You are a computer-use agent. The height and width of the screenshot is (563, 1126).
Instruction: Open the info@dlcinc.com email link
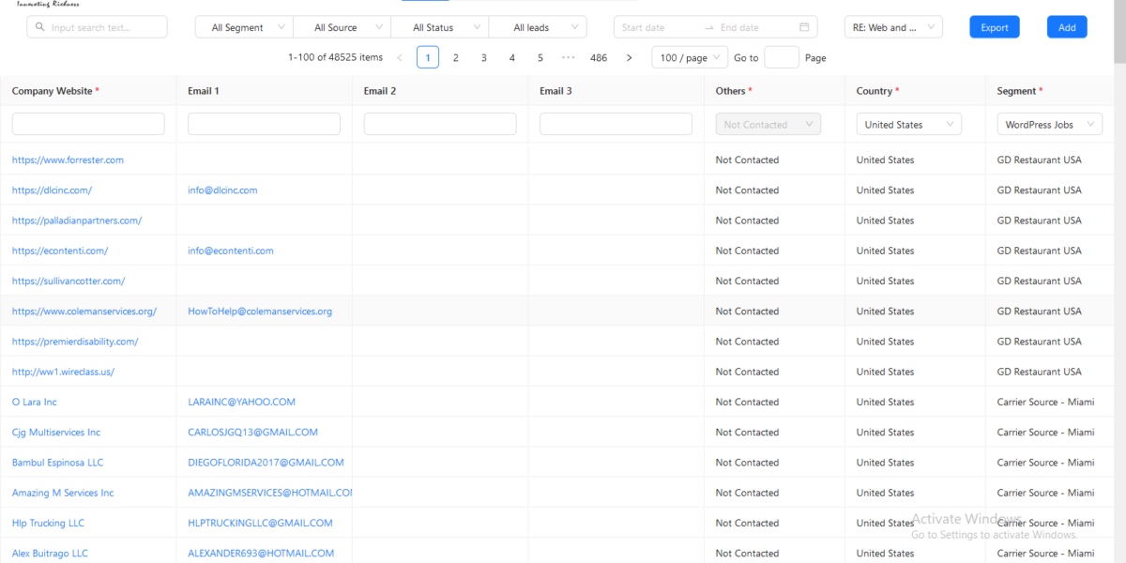point(222,190)
